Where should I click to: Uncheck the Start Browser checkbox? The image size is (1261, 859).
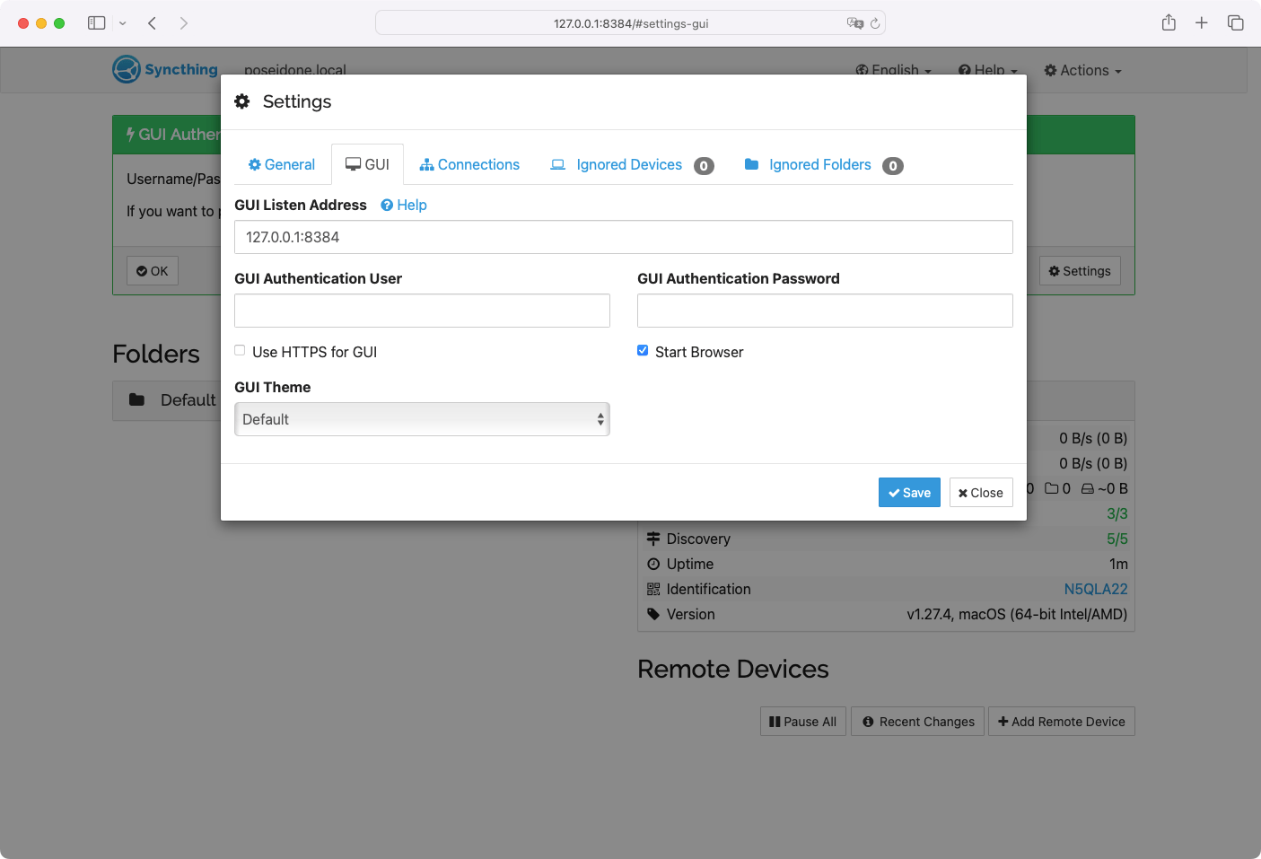[643, 351]
